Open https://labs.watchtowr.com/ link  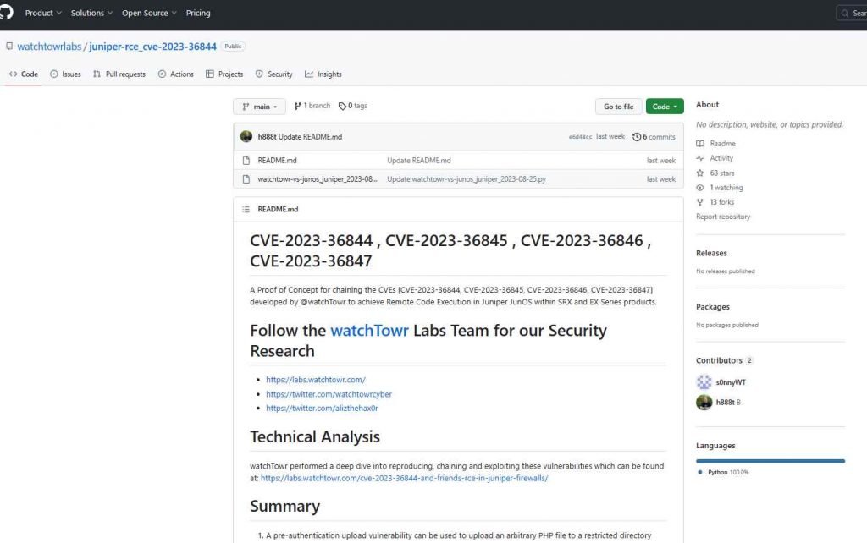coord(316,380)
